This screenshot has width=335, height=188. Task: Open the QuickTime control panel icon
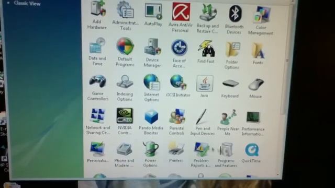coord(252,150)
